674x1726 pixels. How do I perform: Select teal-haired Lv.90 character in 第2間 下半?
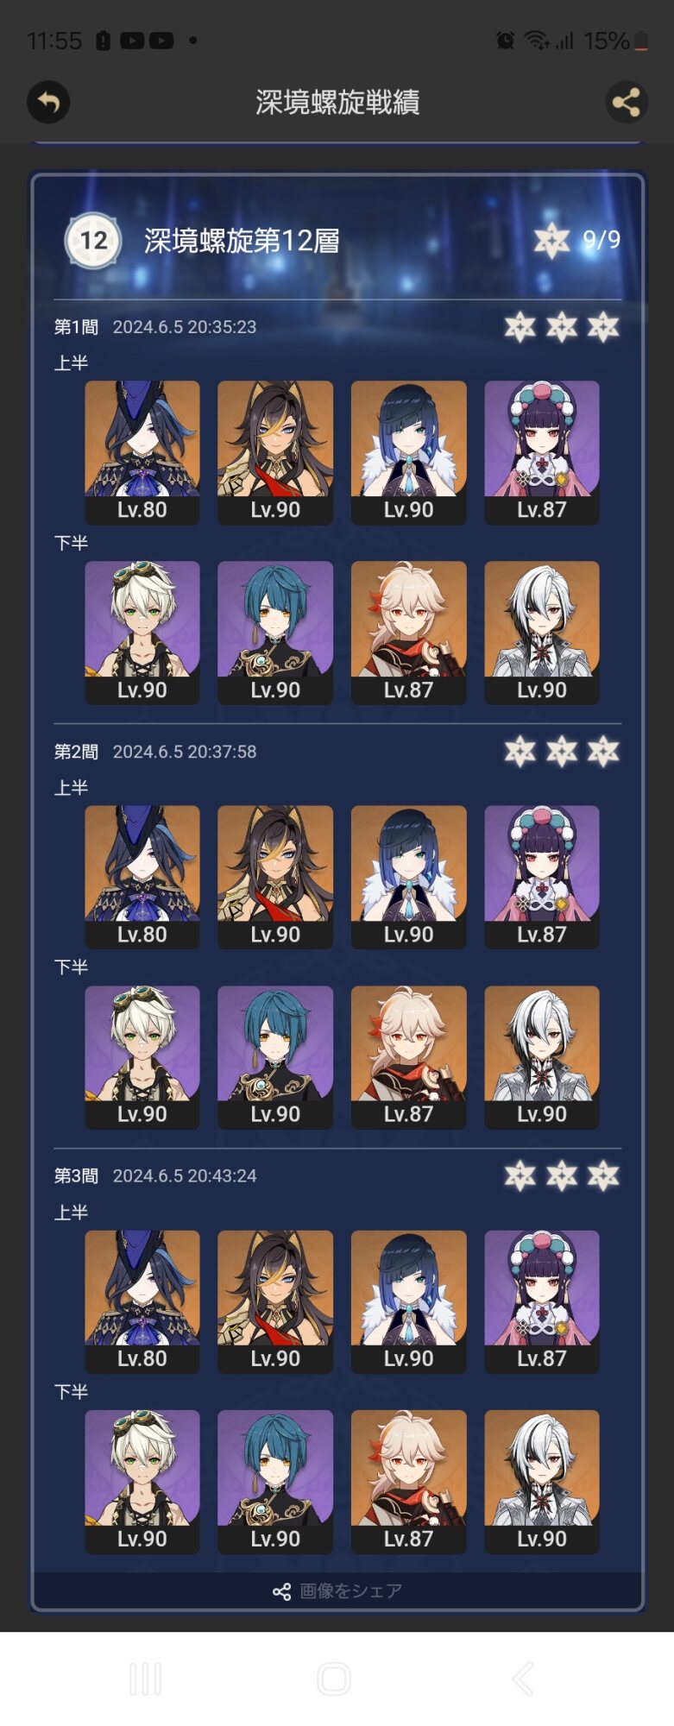275,1057
